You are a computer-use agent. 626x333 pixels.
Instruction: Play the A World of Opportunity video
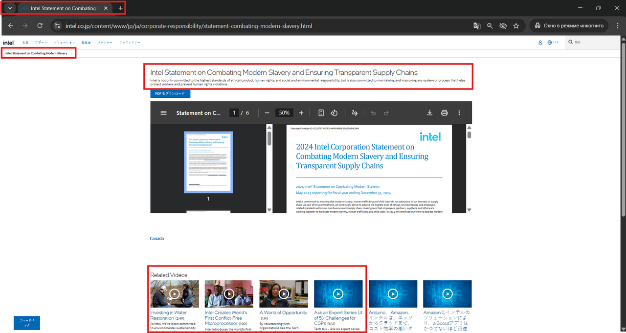284,294
